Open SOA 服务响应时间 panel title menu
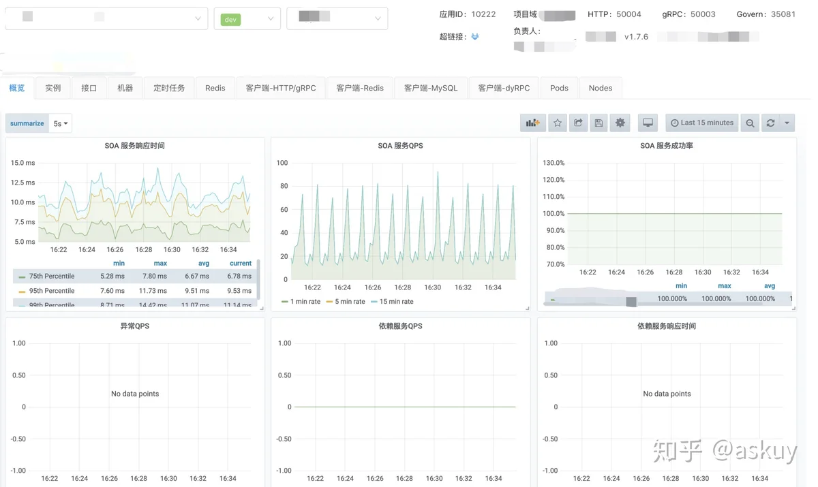This screenshot has width=818, height=487. pos(134,146)
